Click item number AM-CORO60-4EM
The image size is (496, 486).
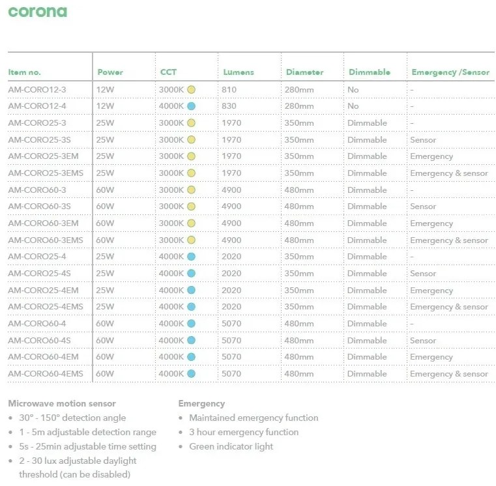pos(43,356)
